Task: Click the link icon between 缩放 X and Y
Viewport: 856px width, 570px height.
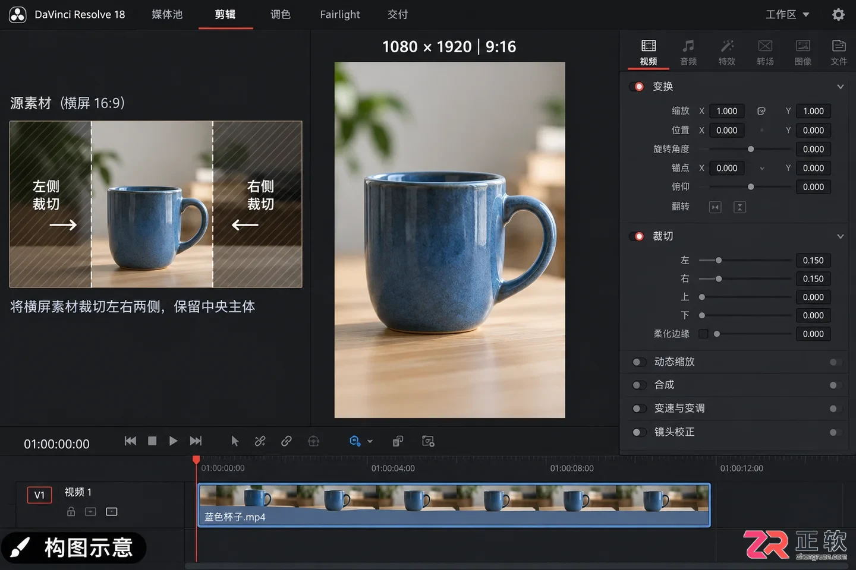Action: [x=761, y=111]
